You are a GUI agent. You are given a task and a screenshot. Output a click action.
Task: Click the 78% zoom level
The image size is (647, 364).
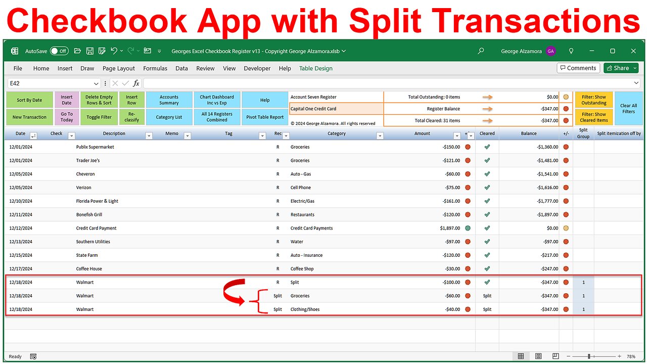631,356
